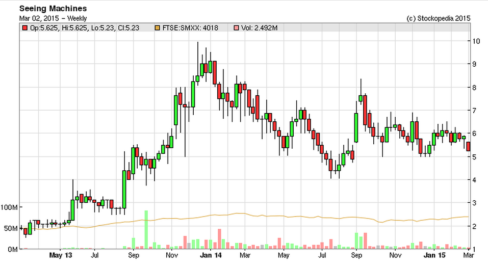Screen dimensions: 488x267
Task: Click the last red candlestick at Mar 2015
Action: click(468, 146)
